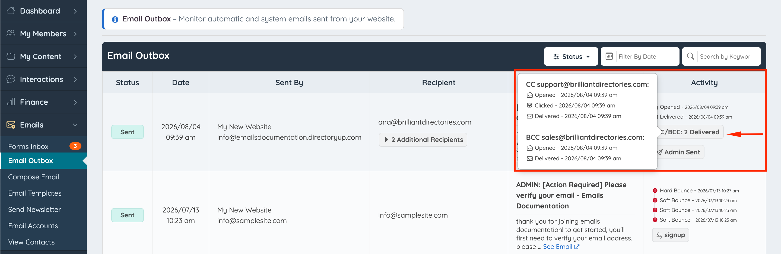This screenshot has height=254, width=781.
Task: Click the external link icon after See Email
Action: coord(577,247)
